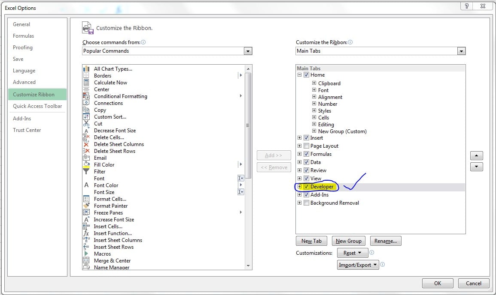496x295 pixels.
Task: Open the Import/Export dropdown button
Action: tap(358, 265)
